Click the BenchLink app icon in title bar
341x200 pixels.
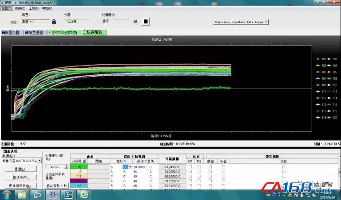click(x=2, y=2)
